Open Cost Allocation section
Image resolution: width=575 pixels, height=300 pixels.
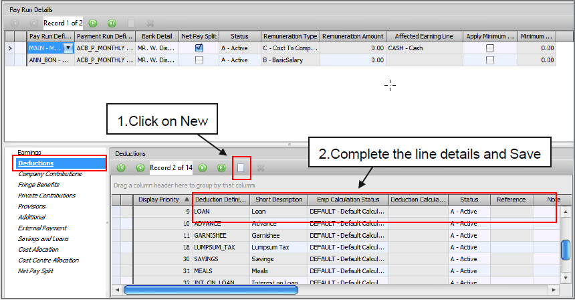click(x=39, y=249)
